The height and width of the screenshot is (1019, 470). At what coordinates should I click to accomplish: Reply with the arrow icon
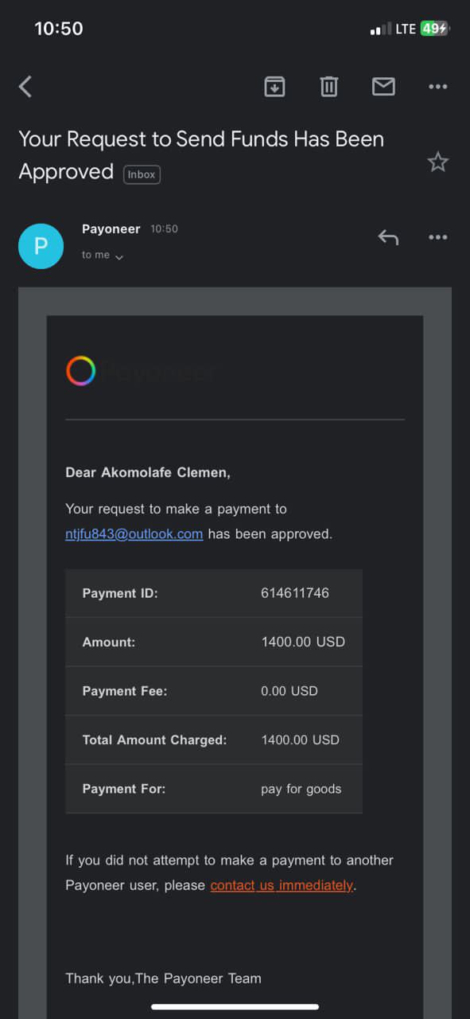pos(388,237)
